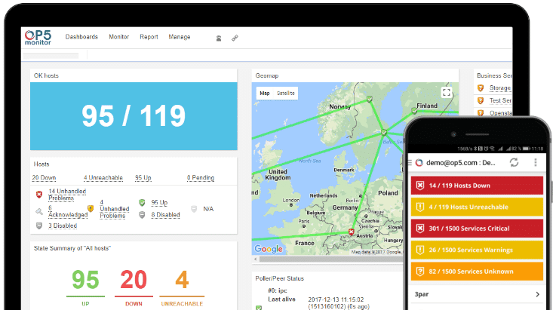Switch geomap to Map view
This screenshot has height=310, width=556.
[265, 94]
